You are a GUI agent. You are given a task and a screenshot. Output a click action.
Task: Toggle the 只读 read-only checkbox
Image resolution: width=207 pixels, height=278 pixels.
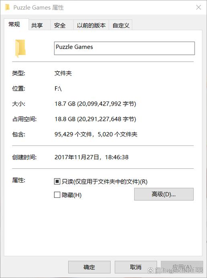click(57, 181)
